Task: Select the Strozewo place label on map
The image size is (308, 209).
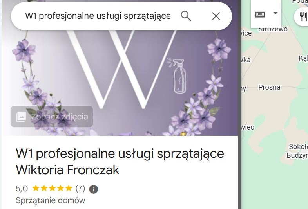Action: pyautogui.click(x=273, y=29)
